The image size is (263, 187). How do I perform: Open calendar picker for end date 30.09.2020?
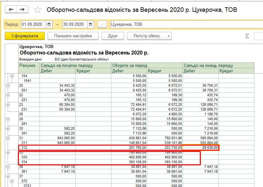[91, 25]
